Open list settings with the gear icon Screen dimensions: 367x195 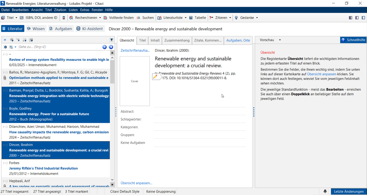5,47
